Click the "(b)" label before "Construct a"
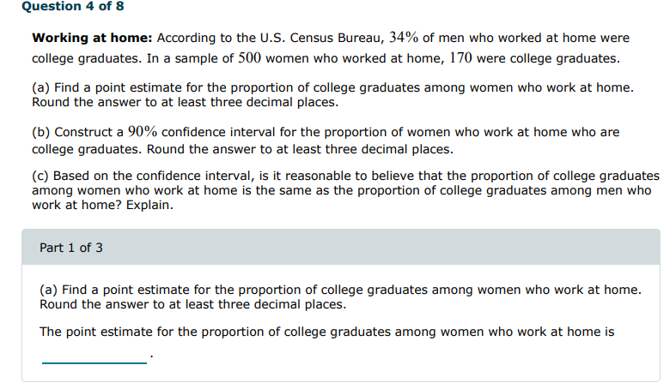The height and width of the screenshot is (389, 670). click(40, 133)
